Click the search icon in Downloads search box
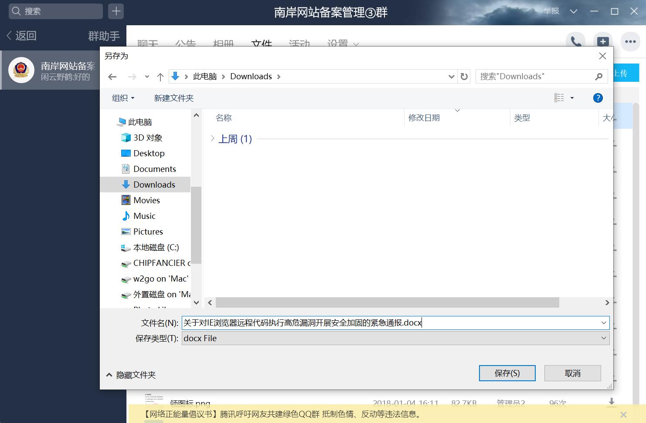Screen dimensions: 646x423 pos(599,76)
